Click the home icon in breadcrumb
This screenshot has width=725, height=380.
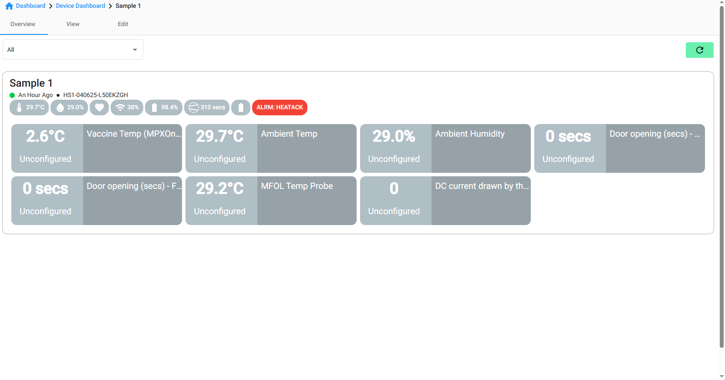[9, 6]
